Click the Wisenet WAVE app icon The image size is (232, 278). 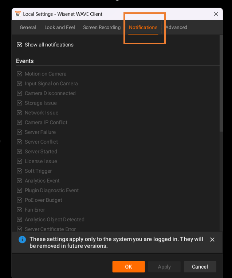(x=17, y=14)
